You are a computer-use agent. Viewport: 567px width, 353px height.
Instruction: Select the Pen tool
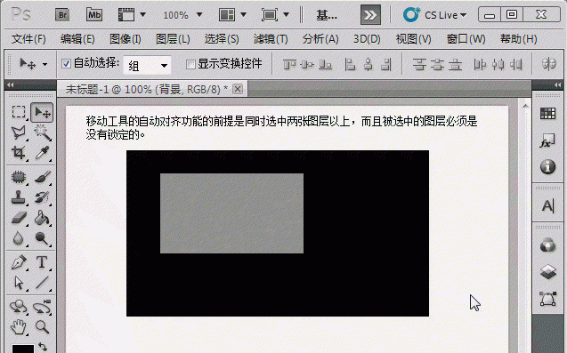point(19,262)
